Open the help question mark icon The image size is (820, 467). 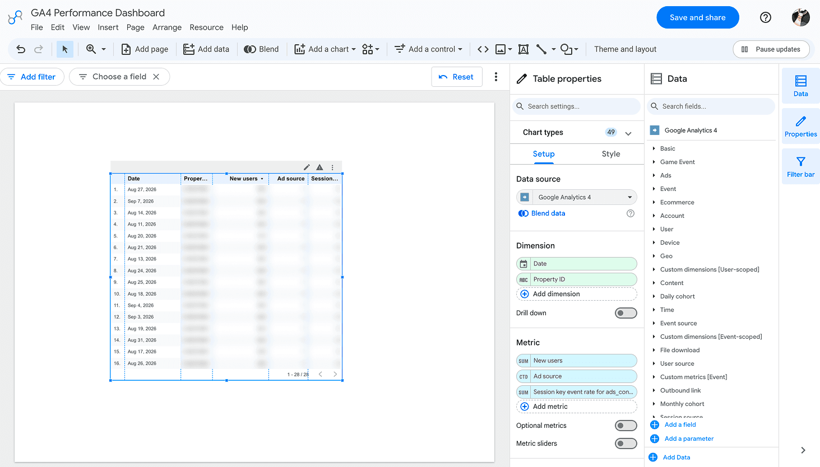[766, 17]
